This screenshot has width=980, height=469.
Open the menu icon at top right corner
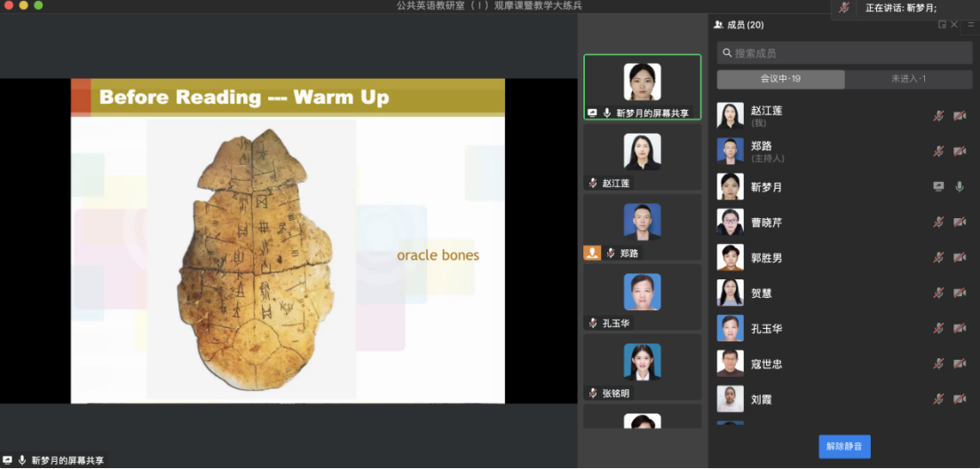click(x=971, y=25)
